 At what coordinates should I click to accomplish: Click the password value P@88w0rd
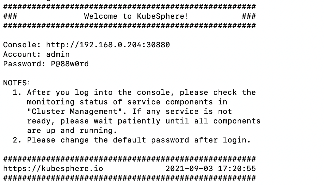(x=70, y=64)
